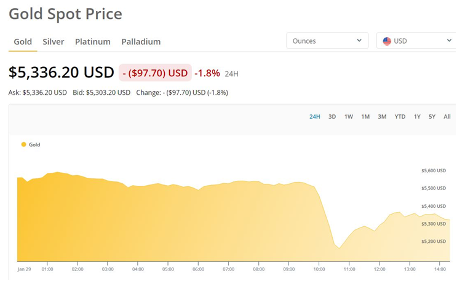Switch to the Silver tab
This screenshot has width=457, height=281.
(54, 42)
